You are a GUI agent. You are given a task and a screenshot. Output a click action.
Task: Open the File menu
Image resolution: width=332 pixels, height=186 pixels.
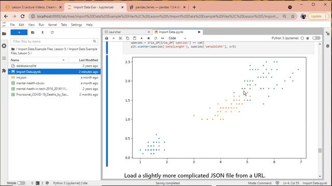coord(12,25)
